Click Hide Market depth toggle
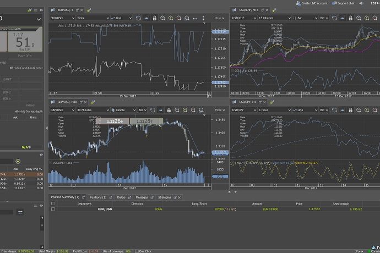380x253 pixels. point(29,111)
